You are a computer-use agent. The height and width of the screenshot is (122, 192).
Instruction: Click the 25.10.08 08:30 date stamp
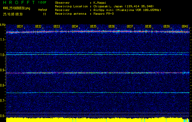[x=13, y=14]
